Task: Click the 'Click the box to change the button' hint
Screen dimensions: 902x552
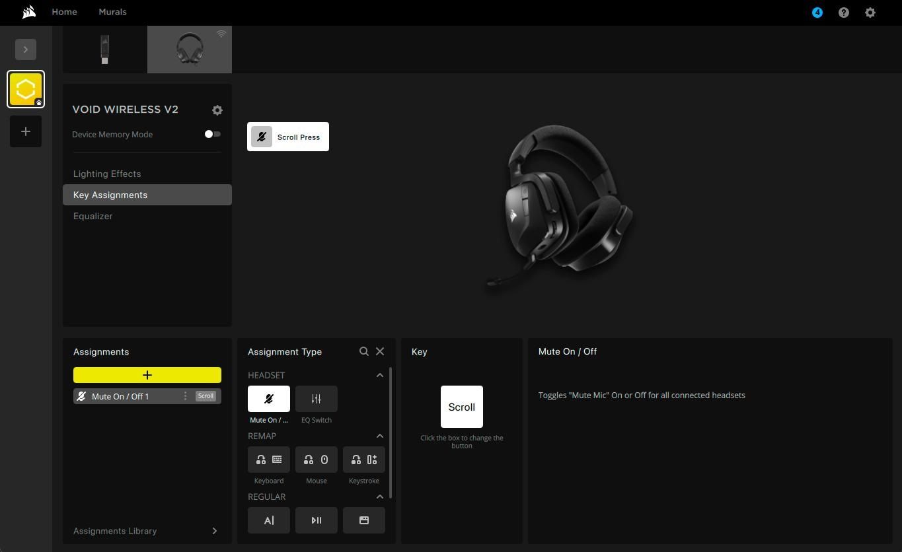Action: [x=462, y=442]
